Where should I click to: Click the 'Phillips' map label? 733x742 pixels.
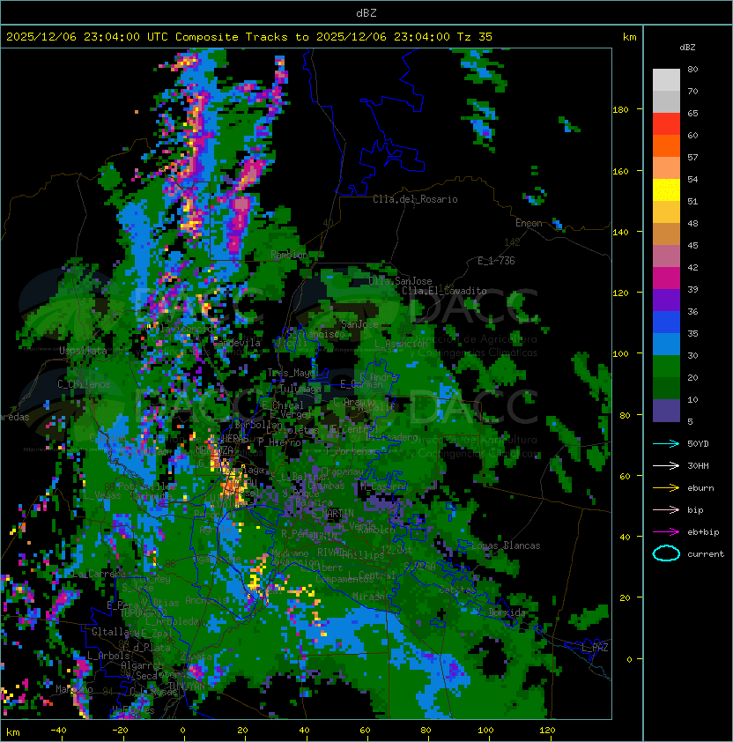point(363,555)
